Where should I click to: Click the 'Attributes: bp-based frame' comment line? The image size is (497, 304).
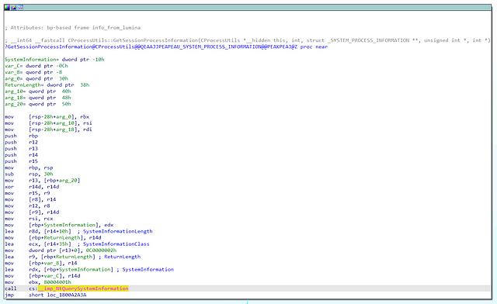(72, 28)
